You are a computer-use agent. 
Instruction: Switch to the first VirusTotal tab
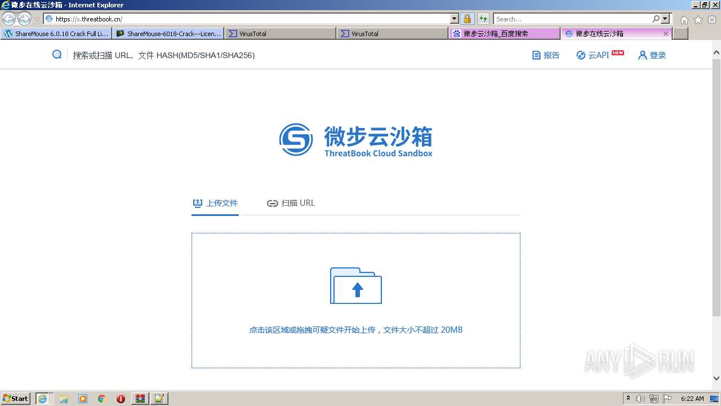(280, 34)
